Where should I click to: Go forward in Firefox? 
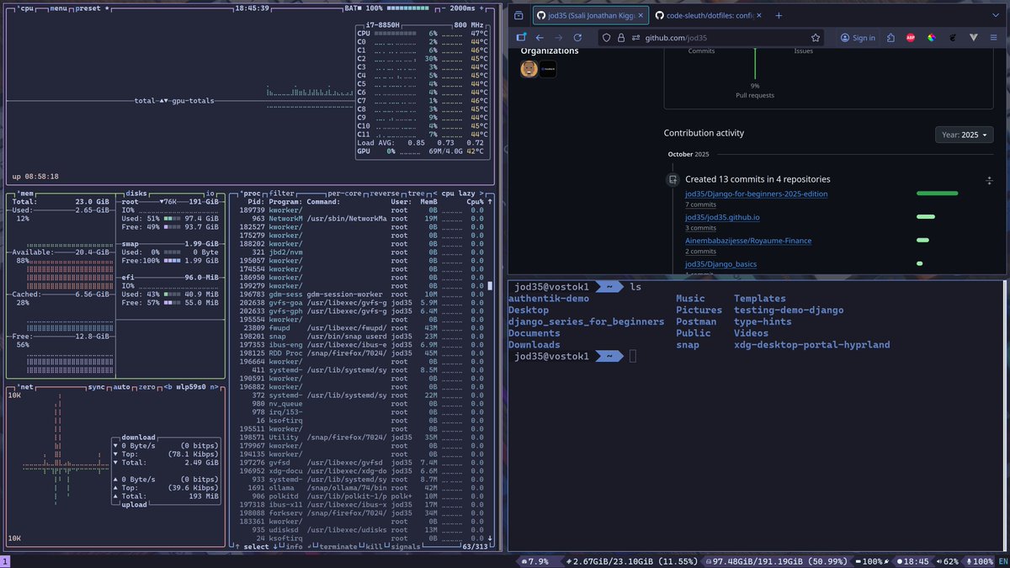pos(558,37)
